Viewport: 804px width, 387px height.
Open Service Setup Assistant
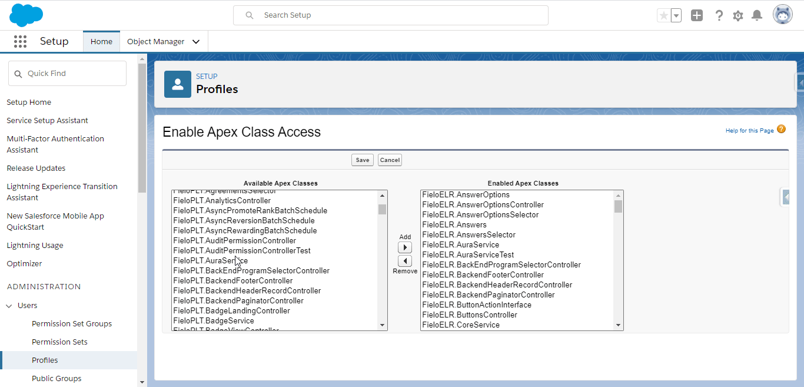pyautogui.click(x=47, y=121)
